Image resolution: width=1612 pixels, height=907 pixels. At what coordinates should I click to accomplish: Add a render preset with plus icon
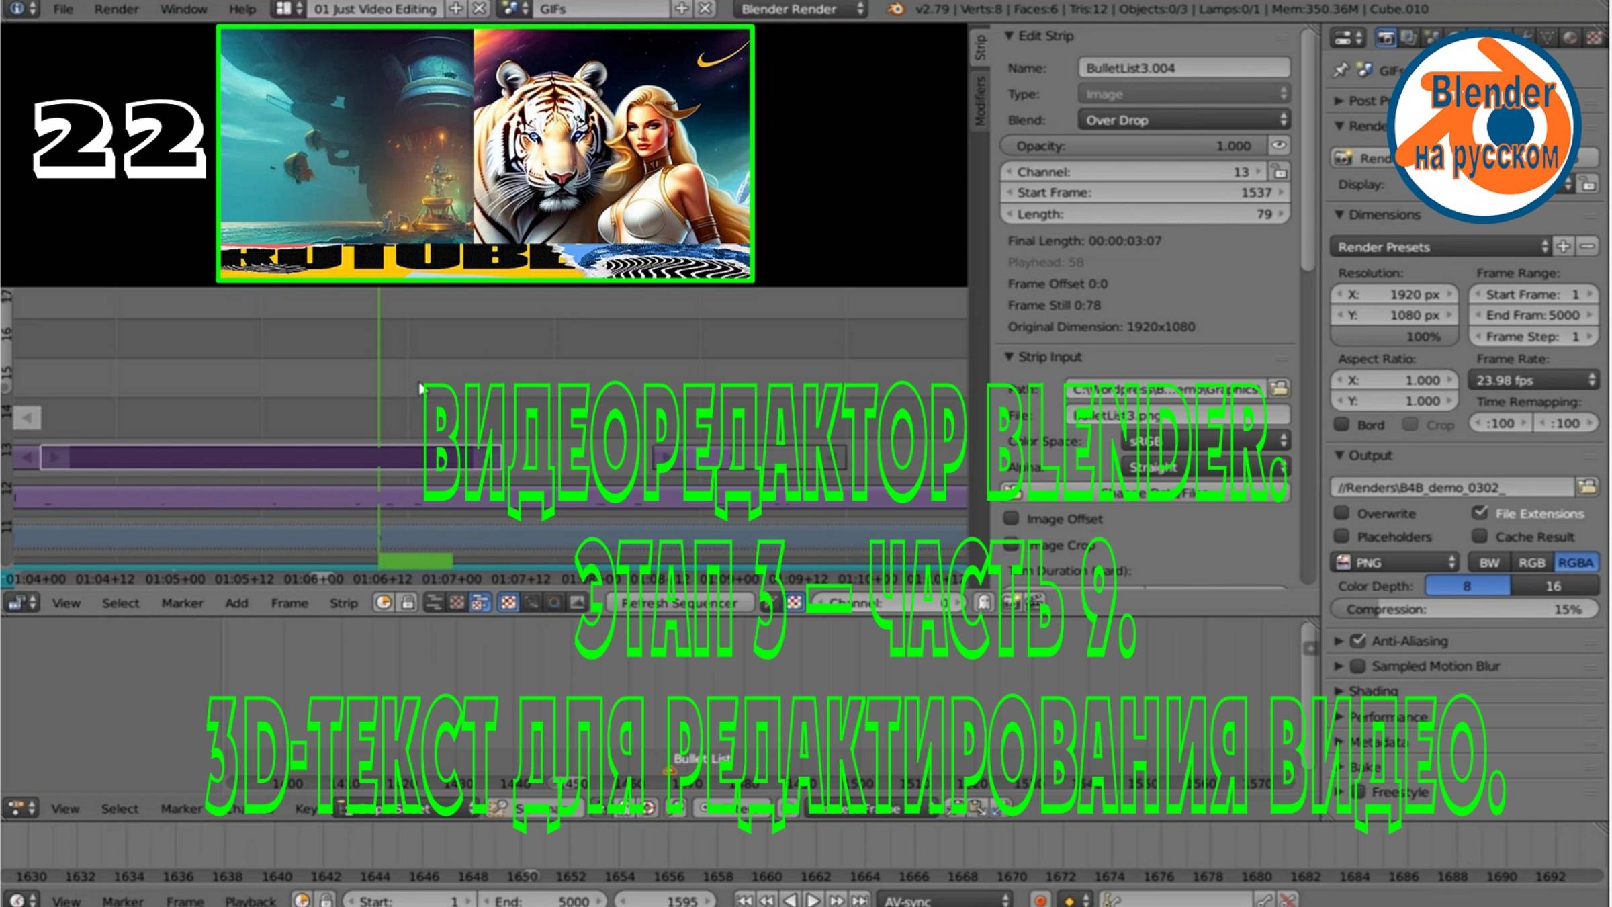(x=1564, y=247)
